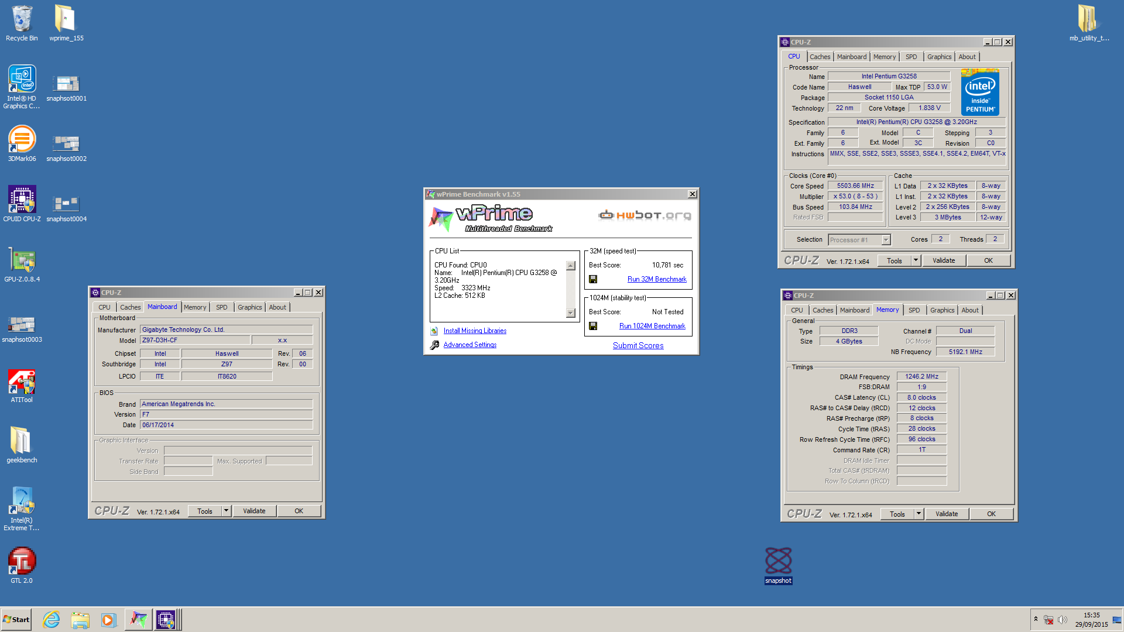Select the snapshot desktop icon
This screenshot has height=632, width=1124.
coord(778,565)
